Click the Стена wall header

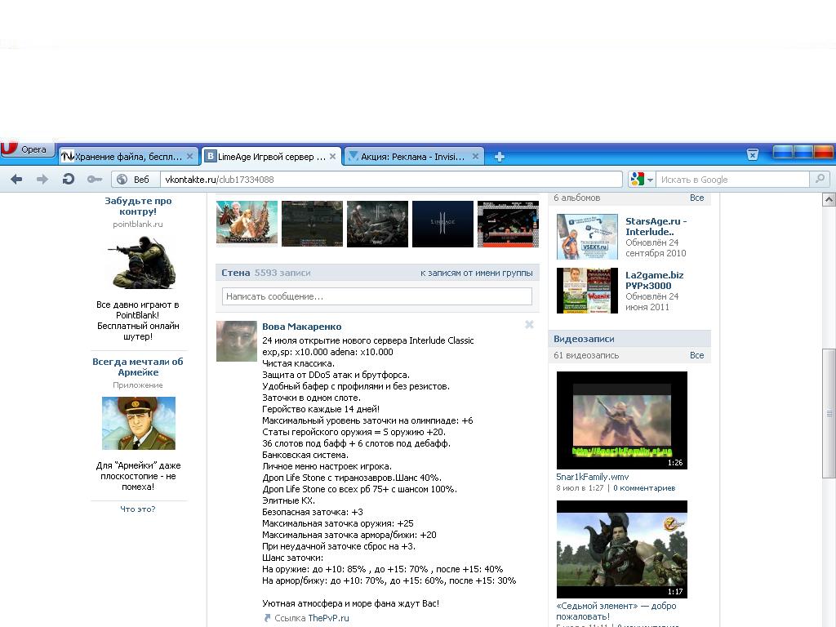[236, 273]
